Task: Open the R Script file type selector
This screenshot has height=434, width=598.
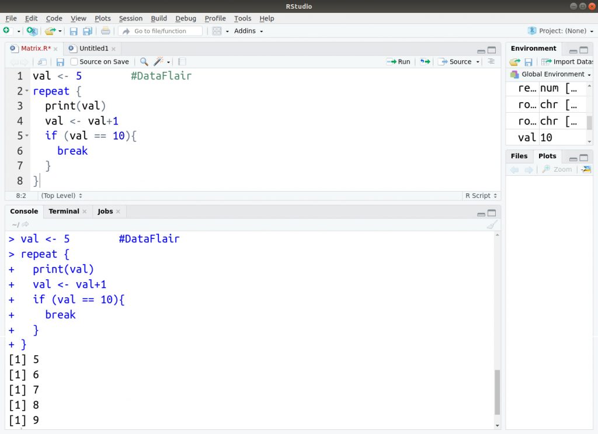Action: pos(481,196)
